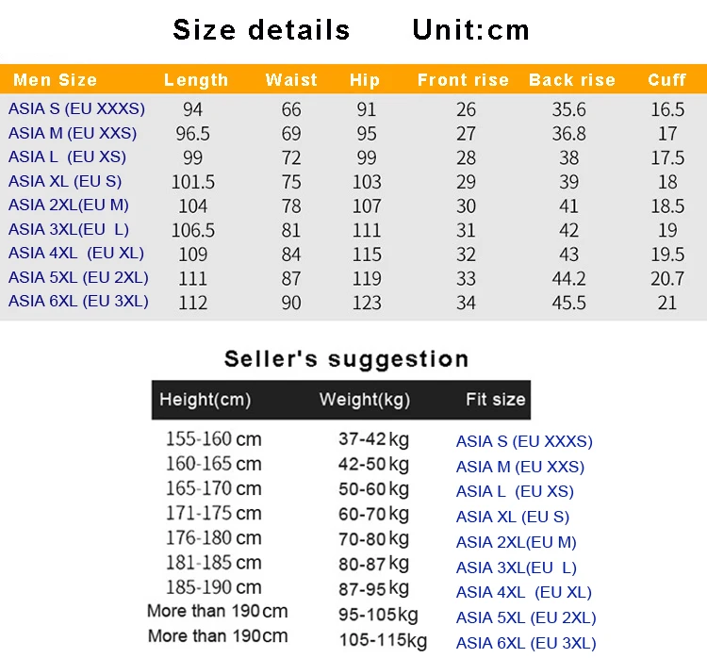Click the Seller's suggestion heading

pyautogui.click(x=347, y=359)
